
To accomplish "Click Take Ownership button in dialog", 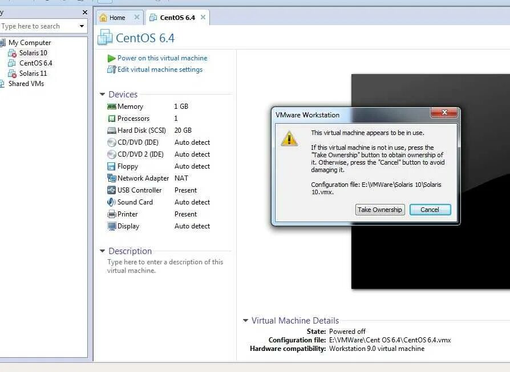I will [x=380, y=210].
